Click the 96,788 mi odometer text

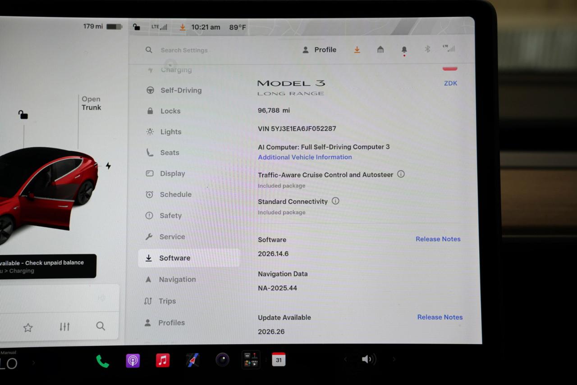[274, 110]
